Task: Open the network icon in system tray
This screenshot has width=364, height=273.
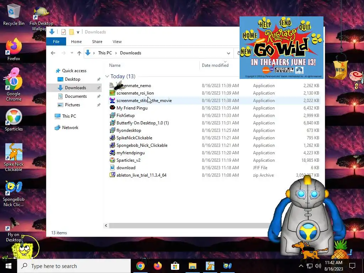Action: coord(310,266)
